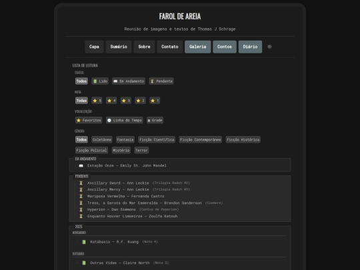Filter by Ficção Histórica genre
Image resolution: width=360 pixels, height=270 pixels.
point(243,139)
